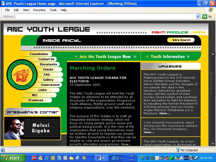Open the Edit menu
The height and width of the screenshot is (162, 216).
16,10
